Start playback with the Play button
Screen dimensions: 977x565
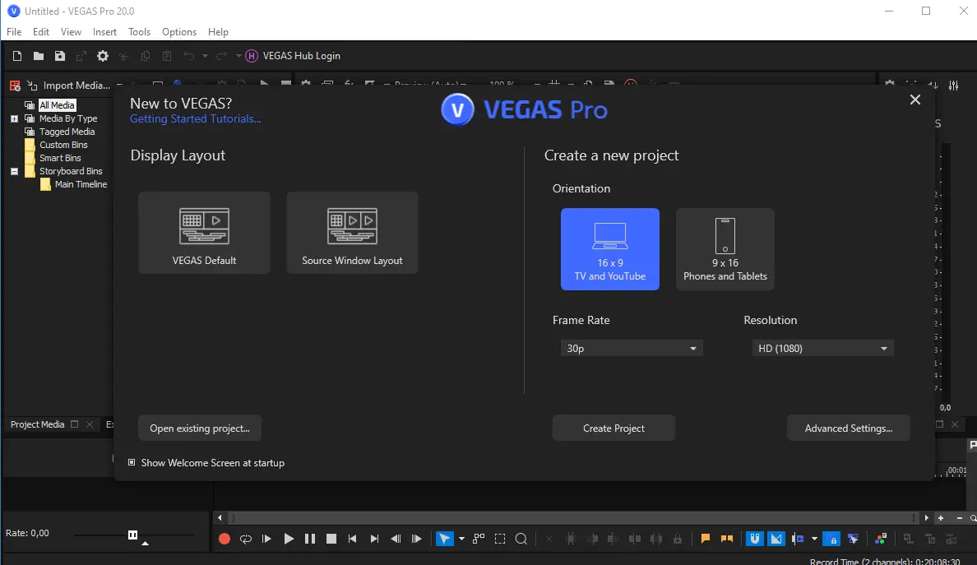pyautogui.click(x=289, y=539)
